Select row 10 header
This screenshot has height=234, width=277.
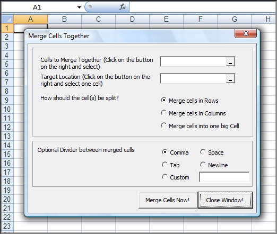(x=7, y=109)
